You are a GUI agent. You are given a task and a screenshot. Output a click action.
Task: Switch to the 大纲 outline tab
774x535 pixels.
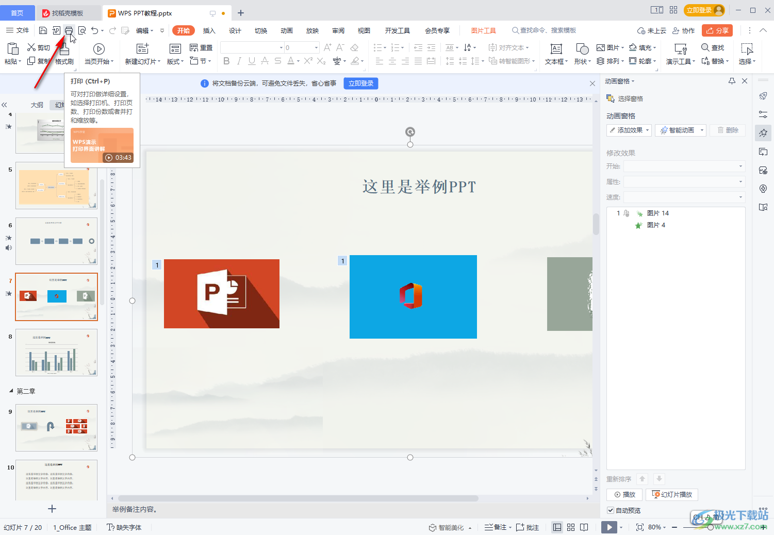[37, 105]
